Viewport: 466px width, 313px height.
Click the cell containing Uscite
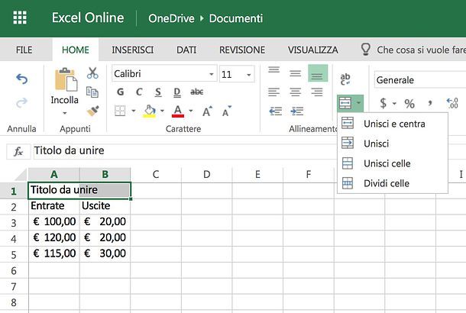tap(105, 206)
